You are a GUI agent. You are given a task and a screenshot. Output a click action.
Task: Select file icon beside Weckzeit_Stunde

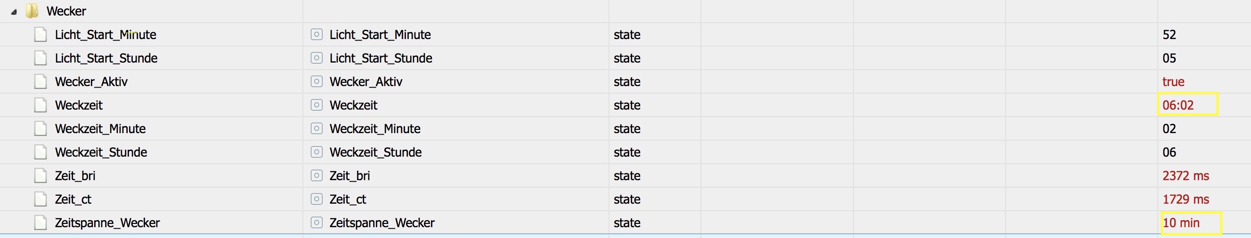(41, 152)
